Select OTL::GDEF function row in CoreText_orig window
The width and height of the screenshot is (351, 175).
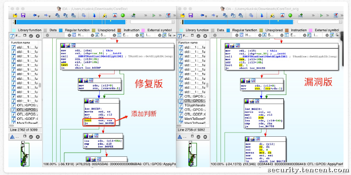192,114
